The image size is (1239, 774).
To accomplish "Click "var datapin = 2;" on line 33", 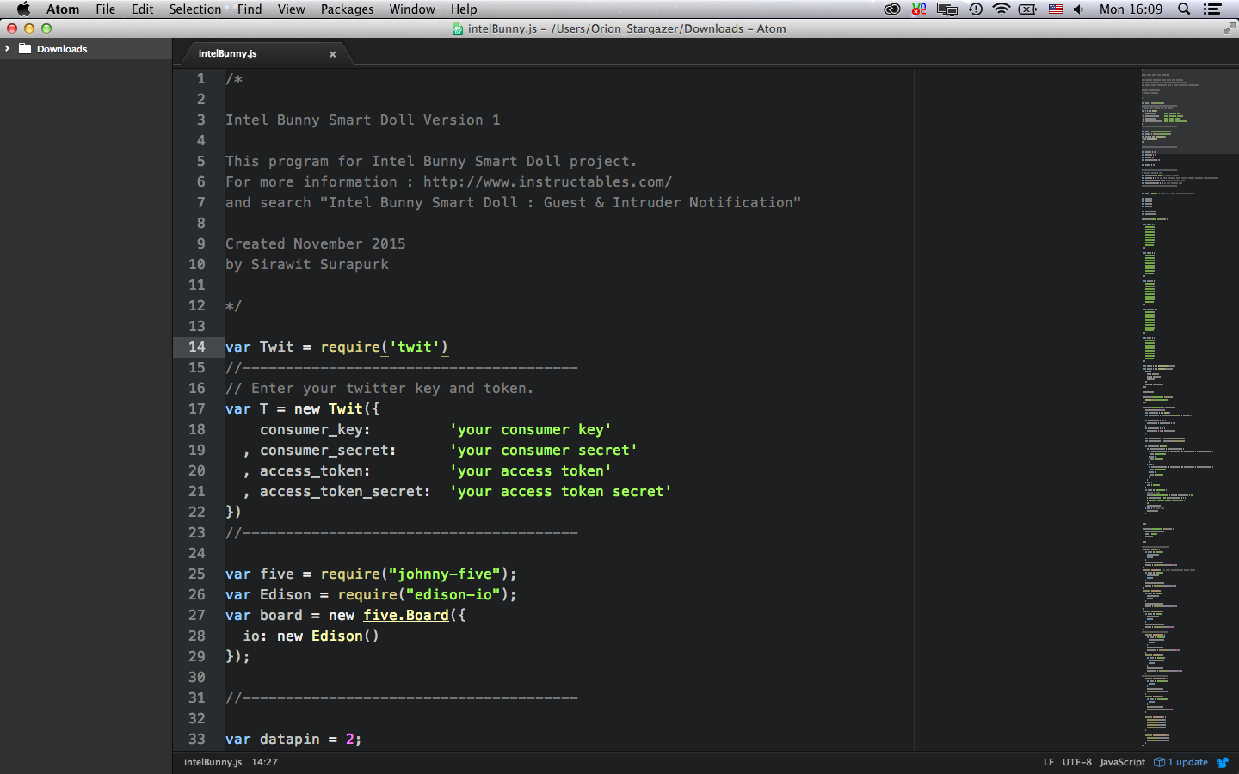I will [293, 739].
